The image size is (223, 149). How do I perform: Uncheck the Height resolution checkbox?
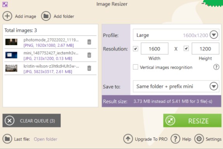[x=186, y=48]
